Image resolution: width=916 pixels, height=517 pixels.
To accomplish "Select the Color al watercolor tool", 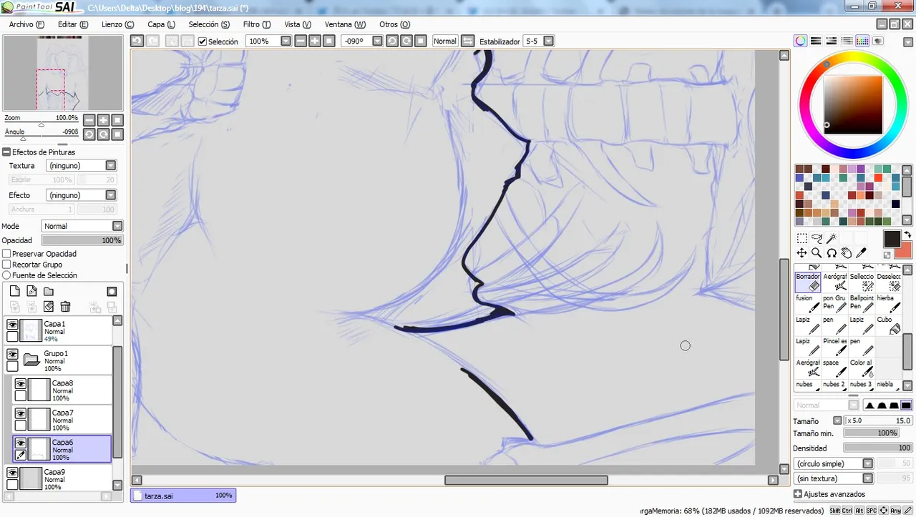I will [862, 368].
